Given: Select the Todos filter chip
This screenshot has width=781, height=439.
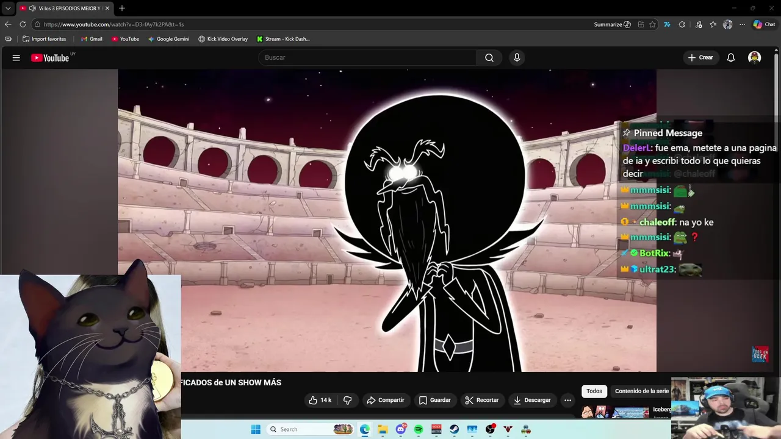Looking at the screenshot, I should (594, 391).
